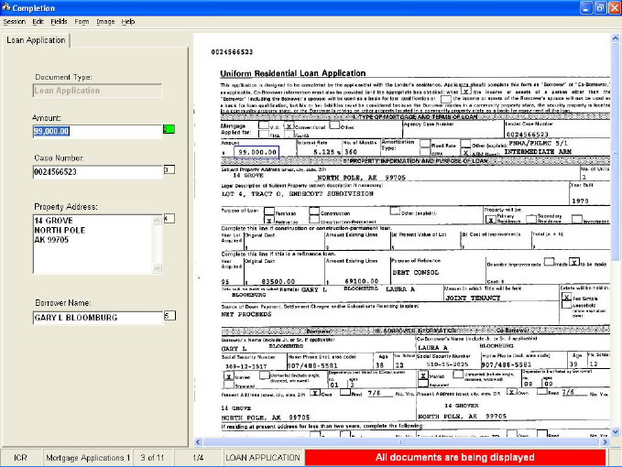This screenshot has height=467, width=622.
Task: Click the green indicator beside Amount field
Action: point(168,130)
